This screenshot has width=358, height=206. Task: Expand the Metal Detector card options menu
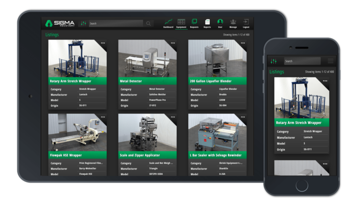(x=172, y=43)
